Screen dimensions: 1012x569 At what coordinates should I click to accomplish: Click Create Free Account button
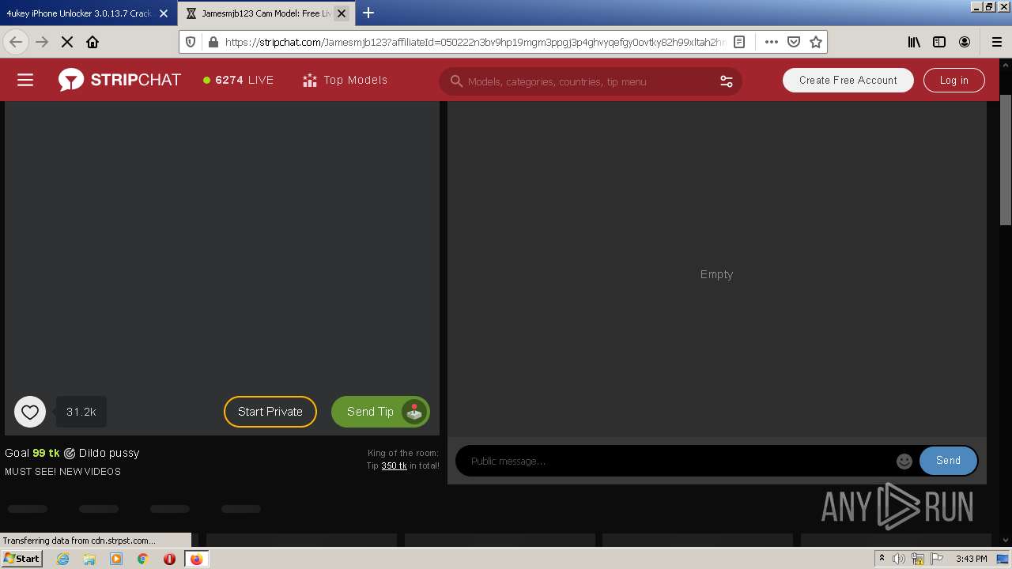[x=848, y=80]
